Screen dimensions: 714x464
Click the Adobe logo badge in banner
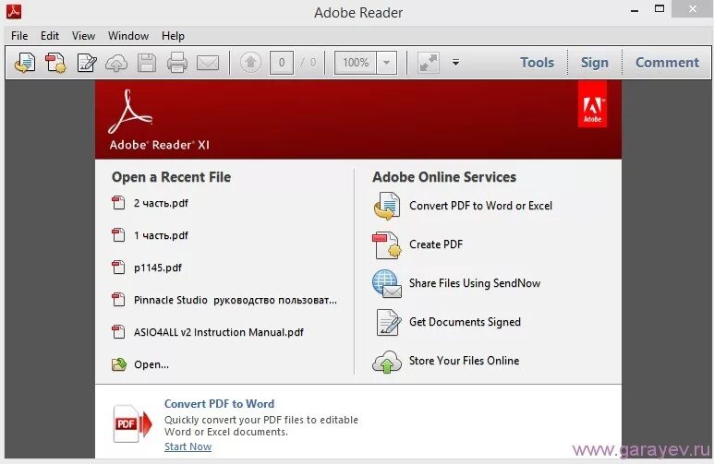coord(592,104)
